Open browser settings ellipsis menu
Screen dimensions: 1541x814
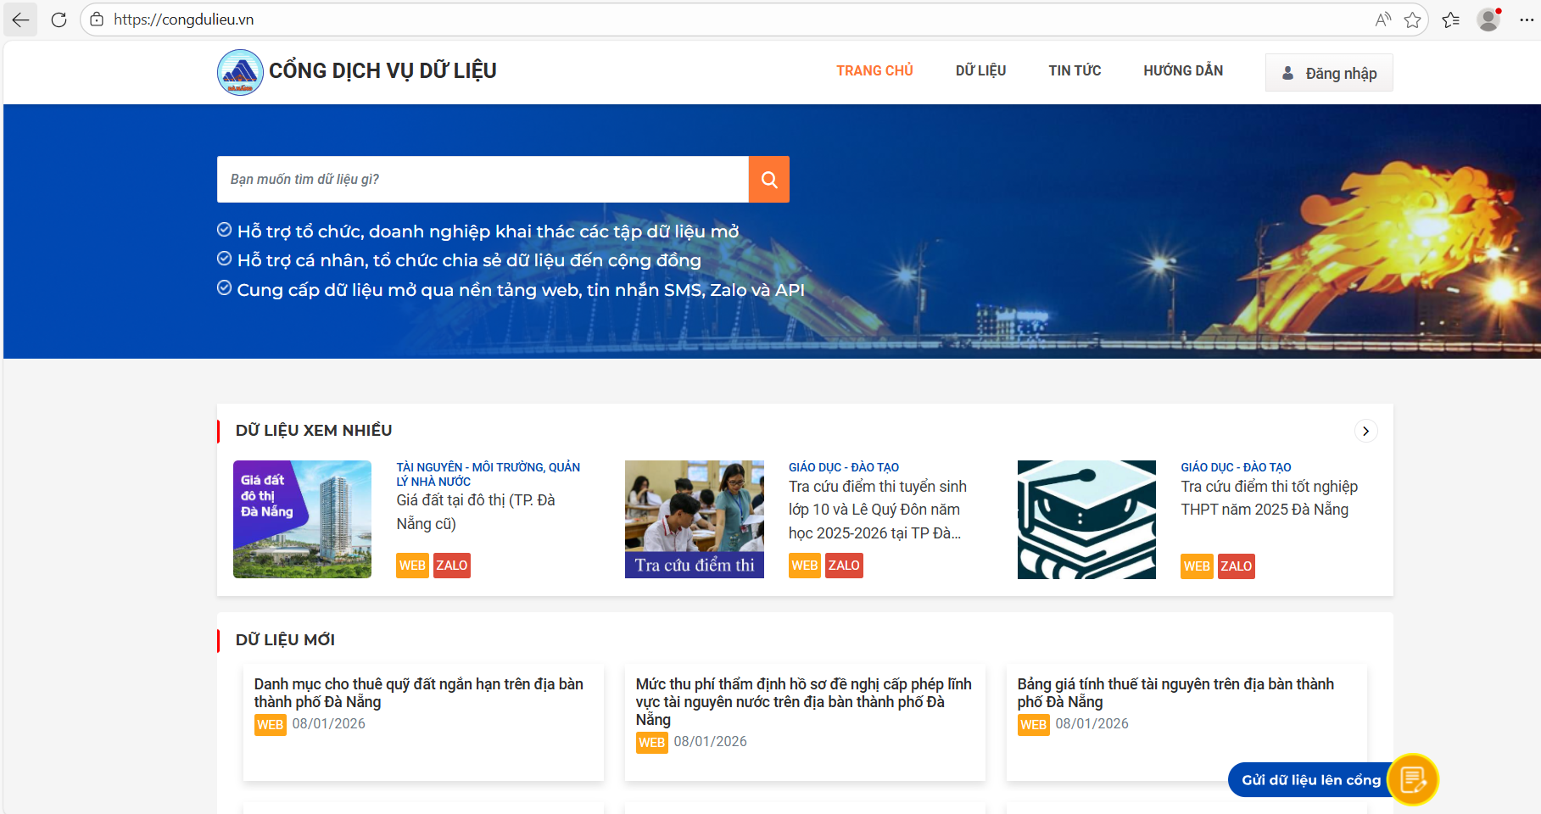coord(1525,20)
